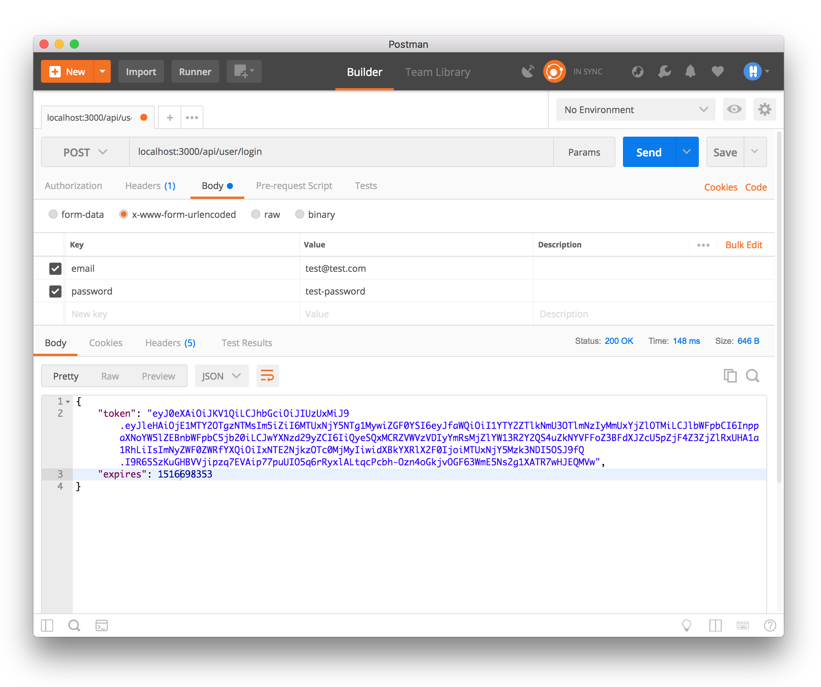The image size is (821, 687).
Task: Open the Postman console icon
Action: pyautogui.click(x=102, y=626)
